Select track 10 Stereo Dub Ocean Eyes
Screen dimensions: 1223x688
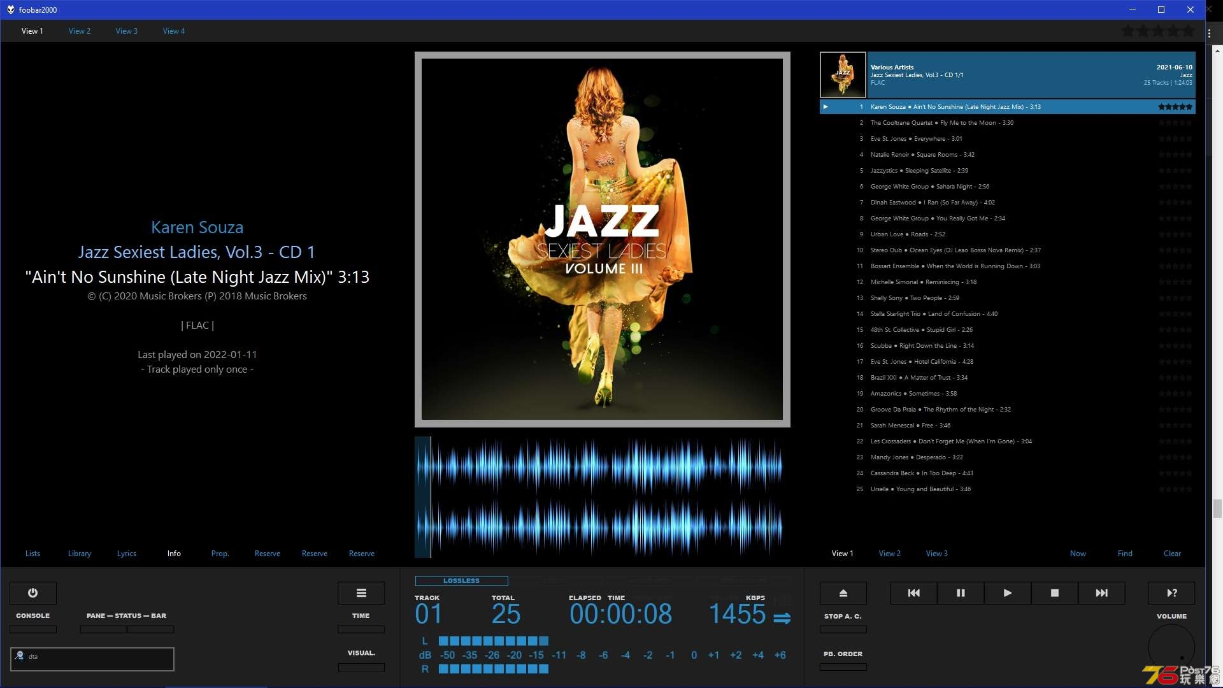pyautogui.click(x=1007, y=250)
